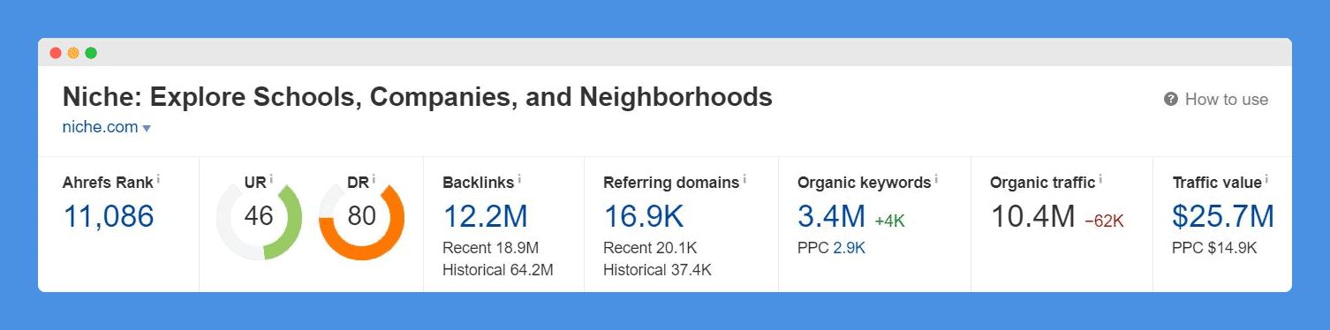Click the info icon beside UR

click(x=271, y=179)
